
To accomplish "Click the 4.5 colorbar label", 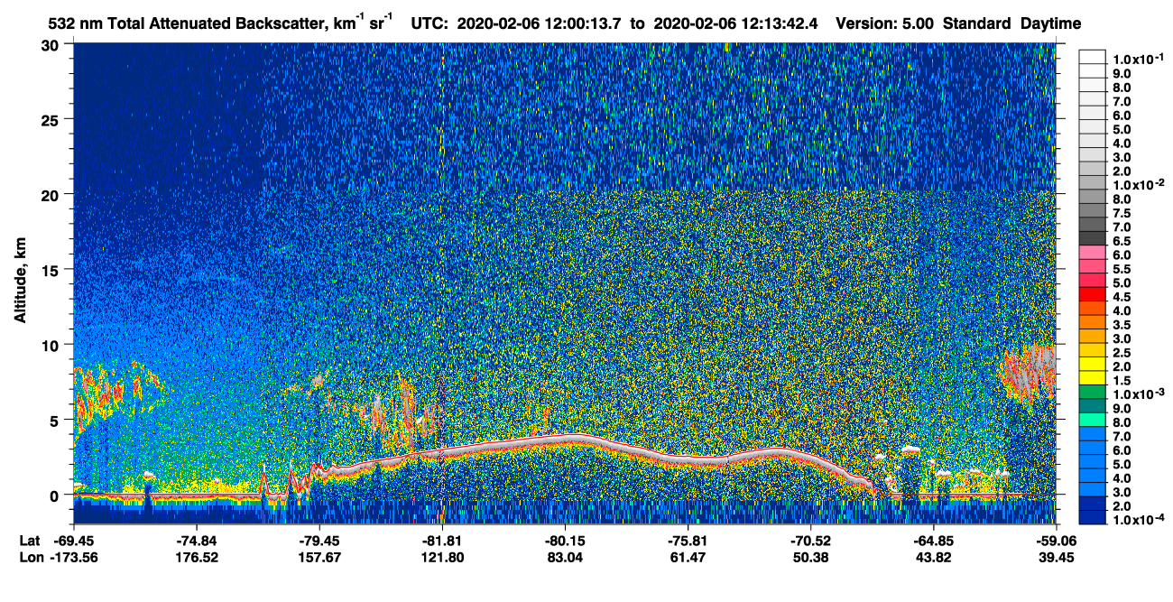I will click(1121, 297).
